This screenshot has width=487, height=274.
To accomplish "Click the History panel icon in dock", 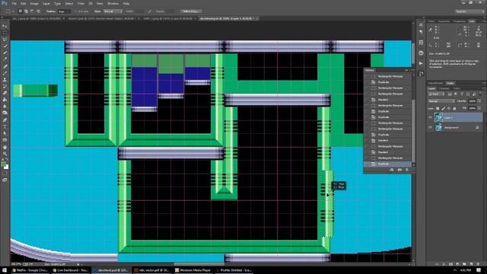I will pyautogui.click(x=421, y=74).
